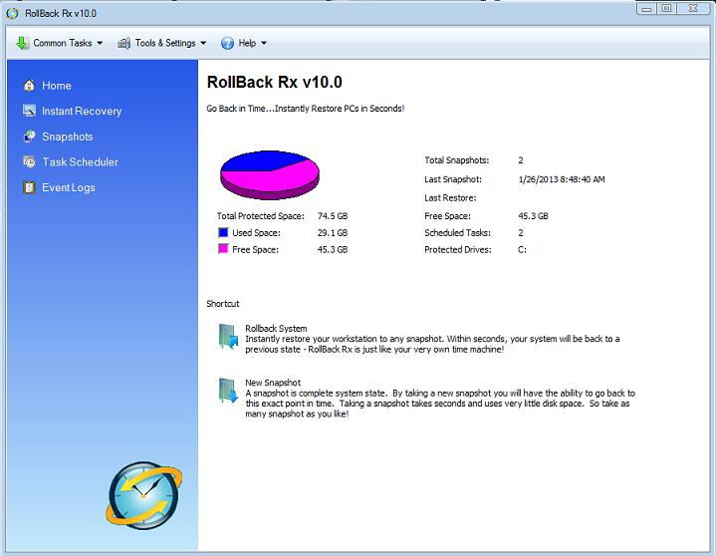The height and width of the screenshot is (556, 716).
Task: Click the disk usage pie chart
Action: click(x=270, y=174)
